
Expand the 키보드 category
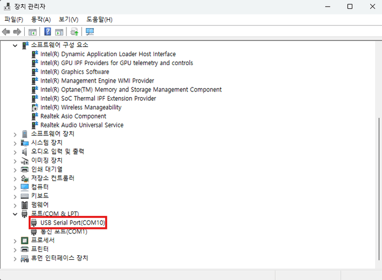pyautogui.click(x=15, y=196)
